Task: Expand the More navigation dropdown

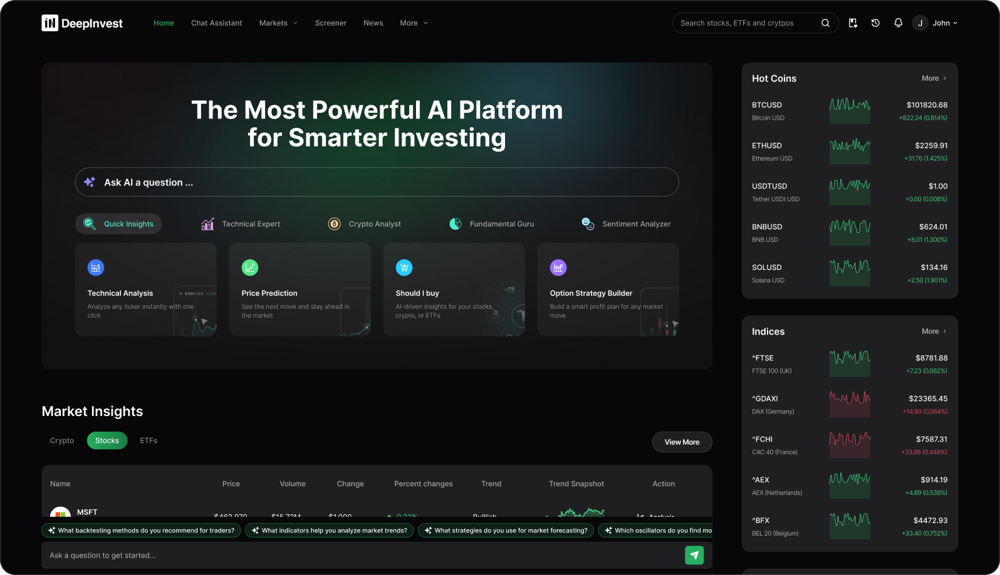Action: click(414, 23)
